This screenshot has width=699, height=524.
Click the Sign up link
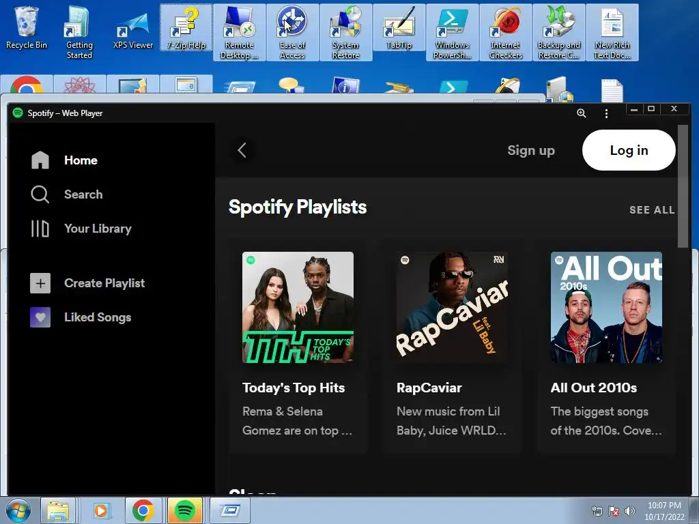(531, 150)
